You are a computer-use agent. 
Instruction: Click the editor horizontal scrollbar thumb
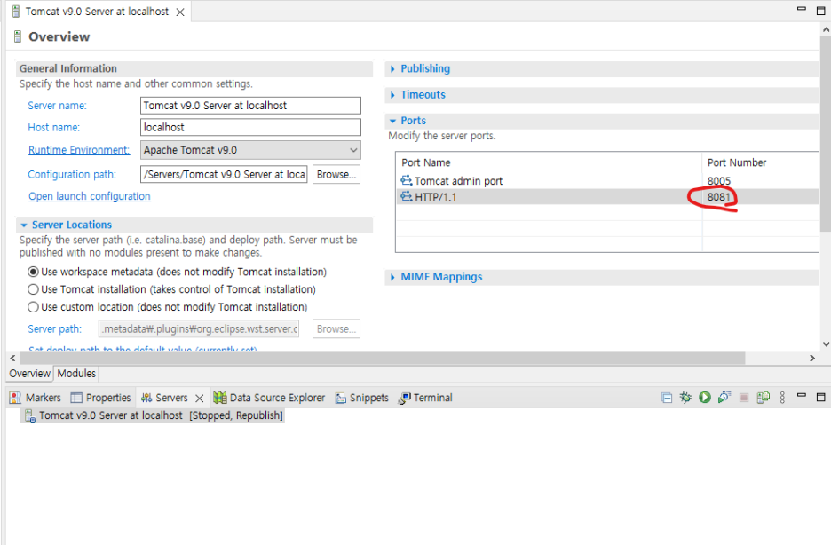pos(382,359)
